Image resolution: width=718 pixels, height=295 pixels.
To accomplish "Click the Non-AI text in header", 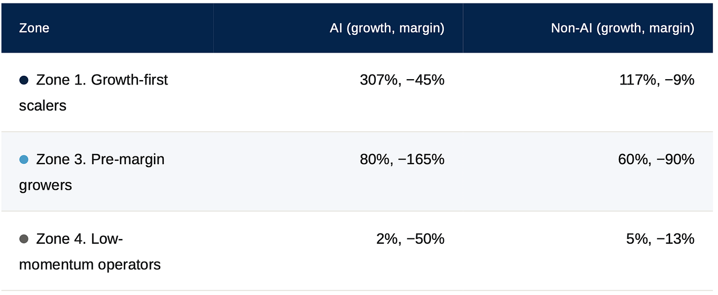I will click(x=572, y=28).
